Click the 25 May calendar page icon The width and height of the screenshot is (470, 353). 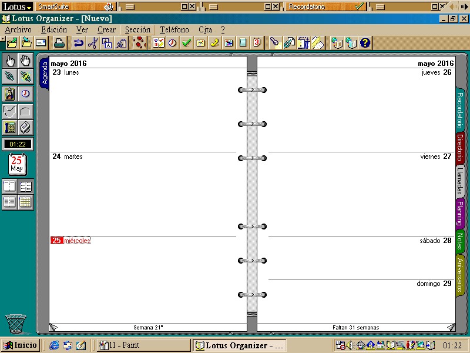tap(17, 164)
